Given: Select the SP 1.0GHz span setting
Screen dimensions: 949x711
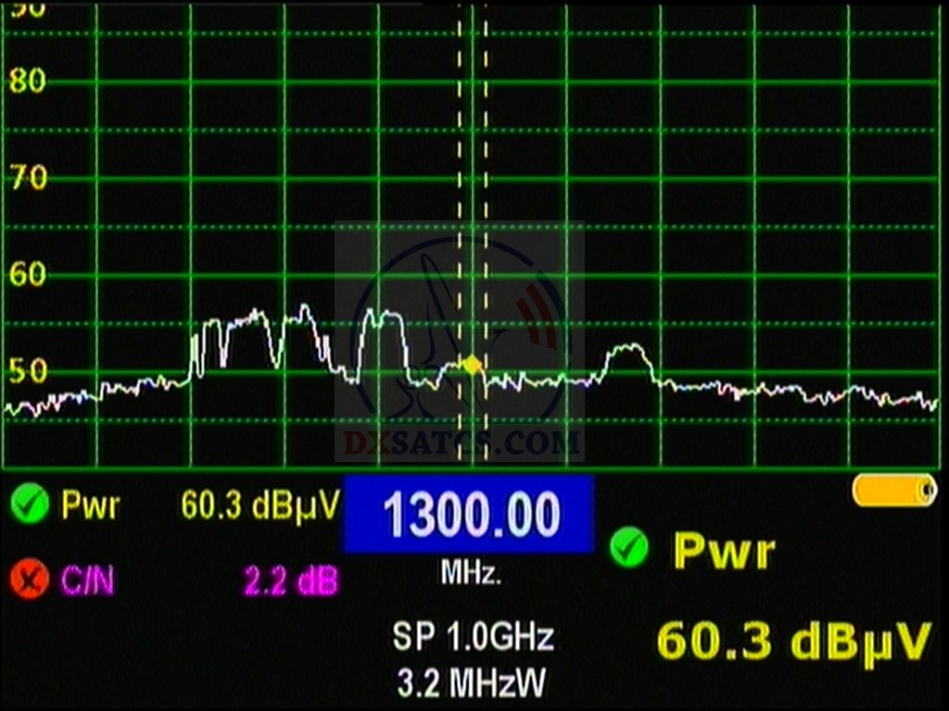Looking at the screenshot, I should [x=473, y=637].
